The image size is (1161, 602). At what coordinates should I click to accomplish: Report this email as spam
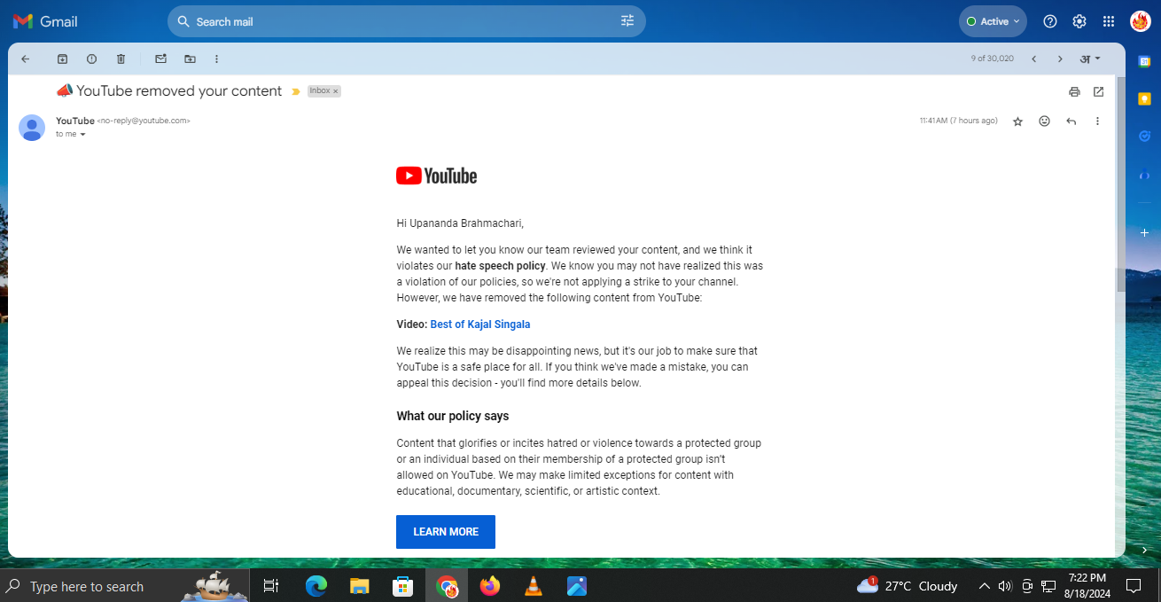[x=91, y=59]
